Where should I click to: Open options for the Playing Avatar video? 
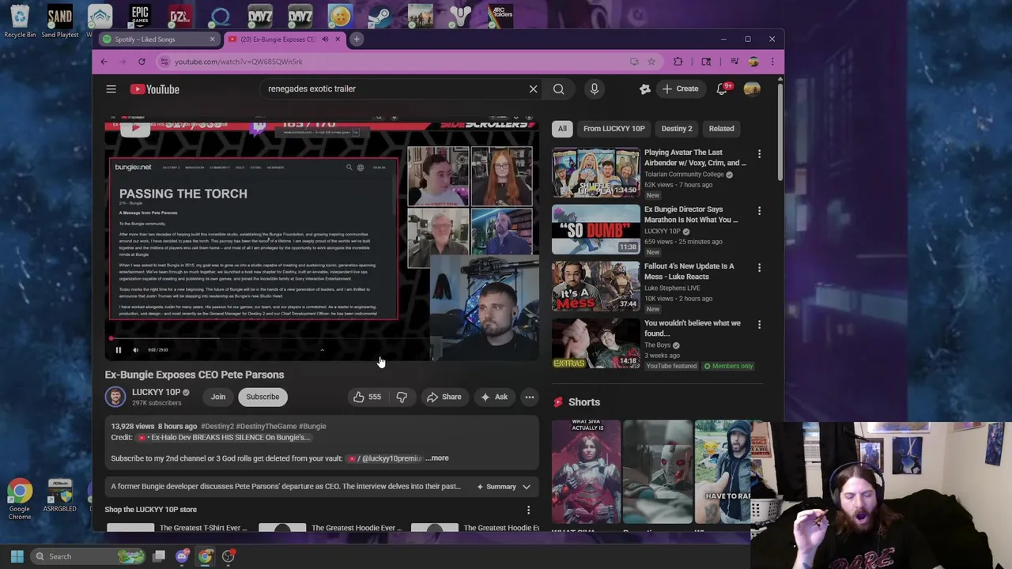pos(759,154)
